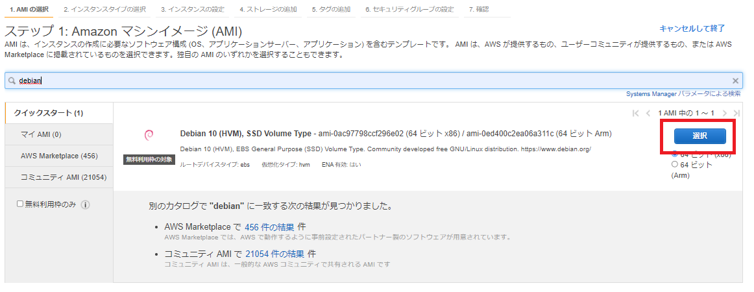Select the 64 ビット (x86) radio button

pyautogui.click(x=674, y=154)
